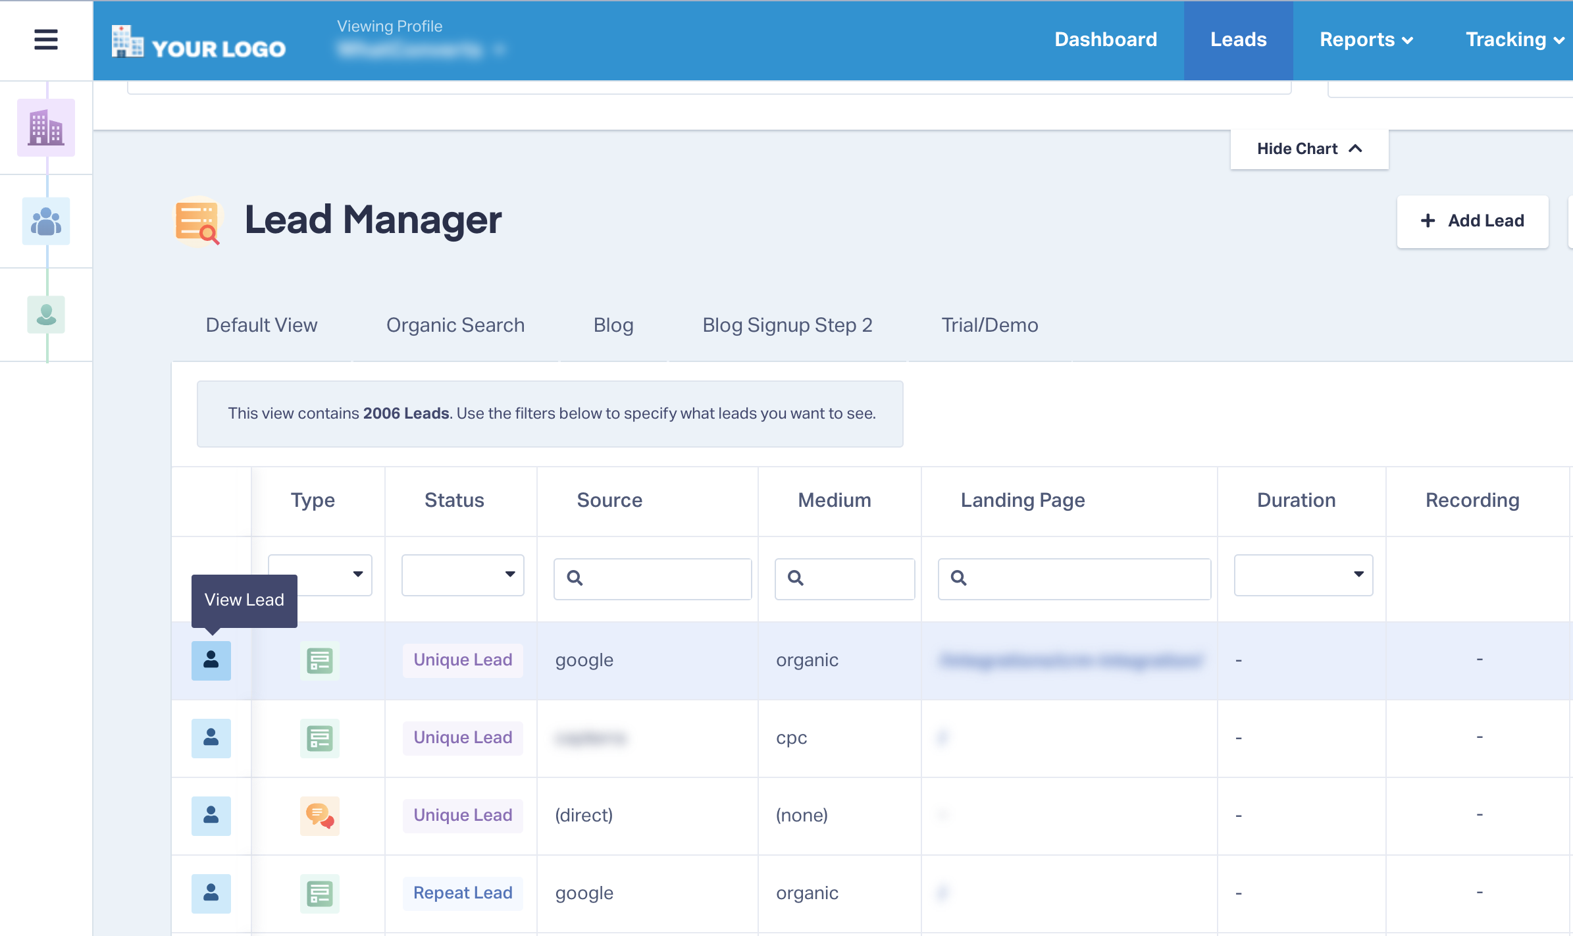Expand the Tracking menu

point(1514,39)
